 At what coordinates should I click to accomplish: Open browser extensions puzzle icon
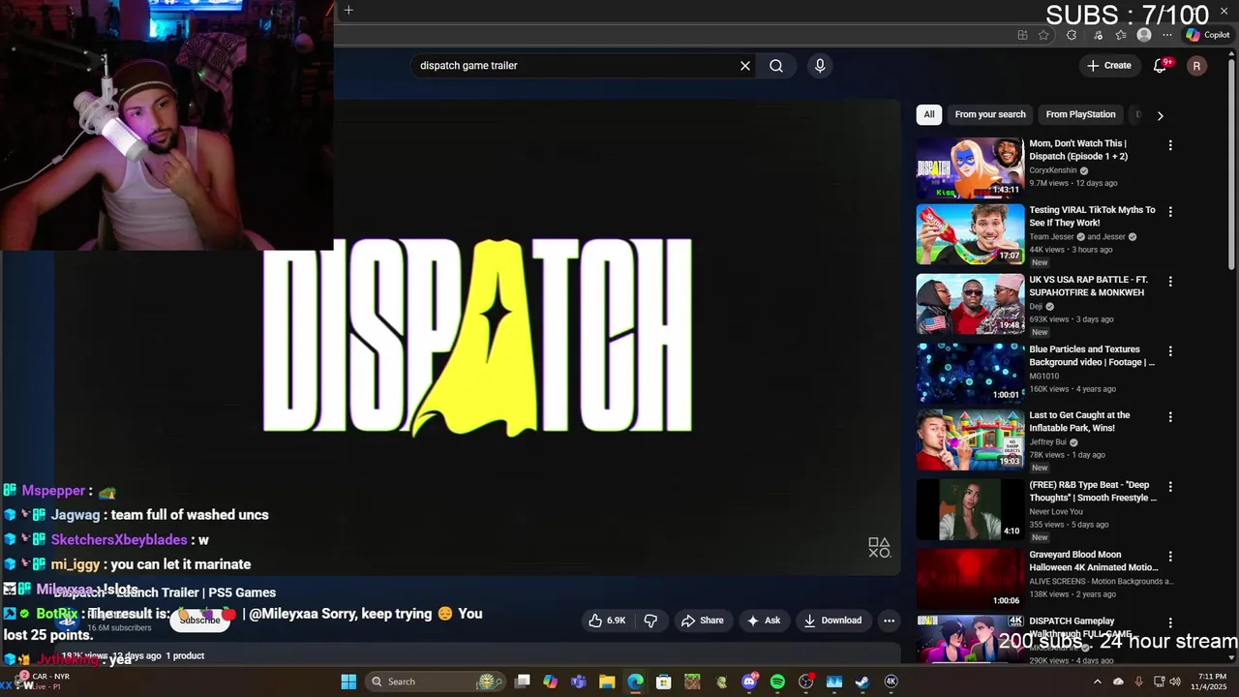coord(1072,35)
